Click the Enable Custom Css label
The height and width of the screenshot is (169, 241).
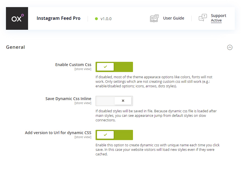point(73,65)
